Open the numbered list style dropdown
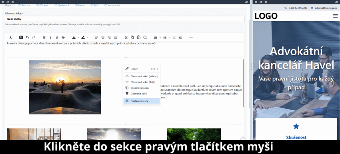Image resolution: width=340 pixels, height=154 pixels. click(x=160, y=37)
